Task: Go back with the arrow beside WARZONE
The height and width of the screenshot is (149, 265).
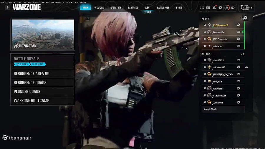Action: pos(7,7)
